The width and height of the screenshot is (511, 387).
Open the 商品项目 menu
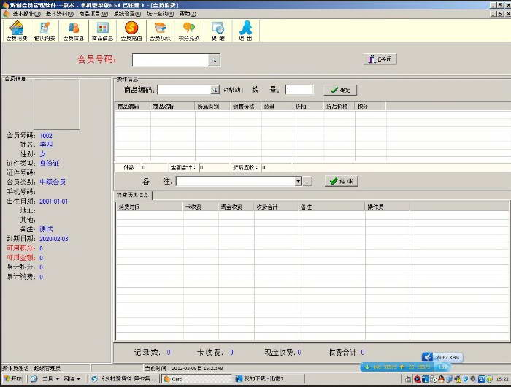pyautogui.click(x=93, y=14)
